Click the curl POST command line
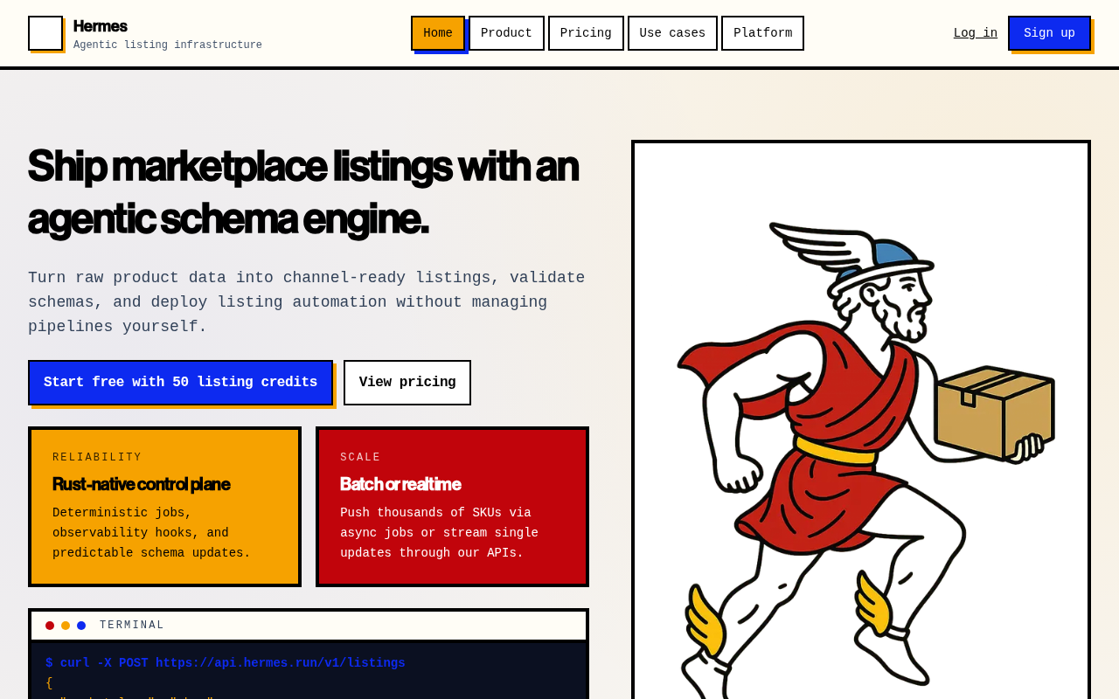Screen dimensions: 1119x699 click(226, 663)
